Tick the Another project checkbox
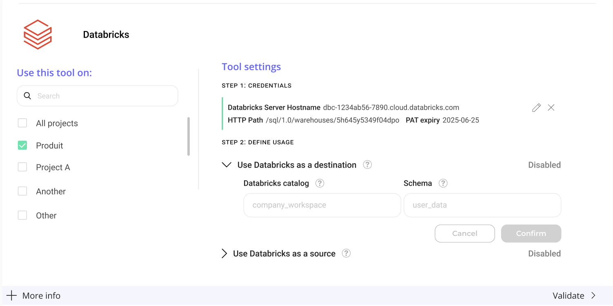 click(x=22, y=191)
